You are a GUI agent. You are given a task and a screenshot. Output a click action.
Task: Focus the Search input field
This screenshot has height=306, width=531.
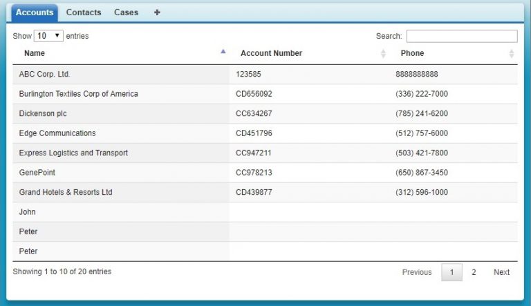pos(462,36)
